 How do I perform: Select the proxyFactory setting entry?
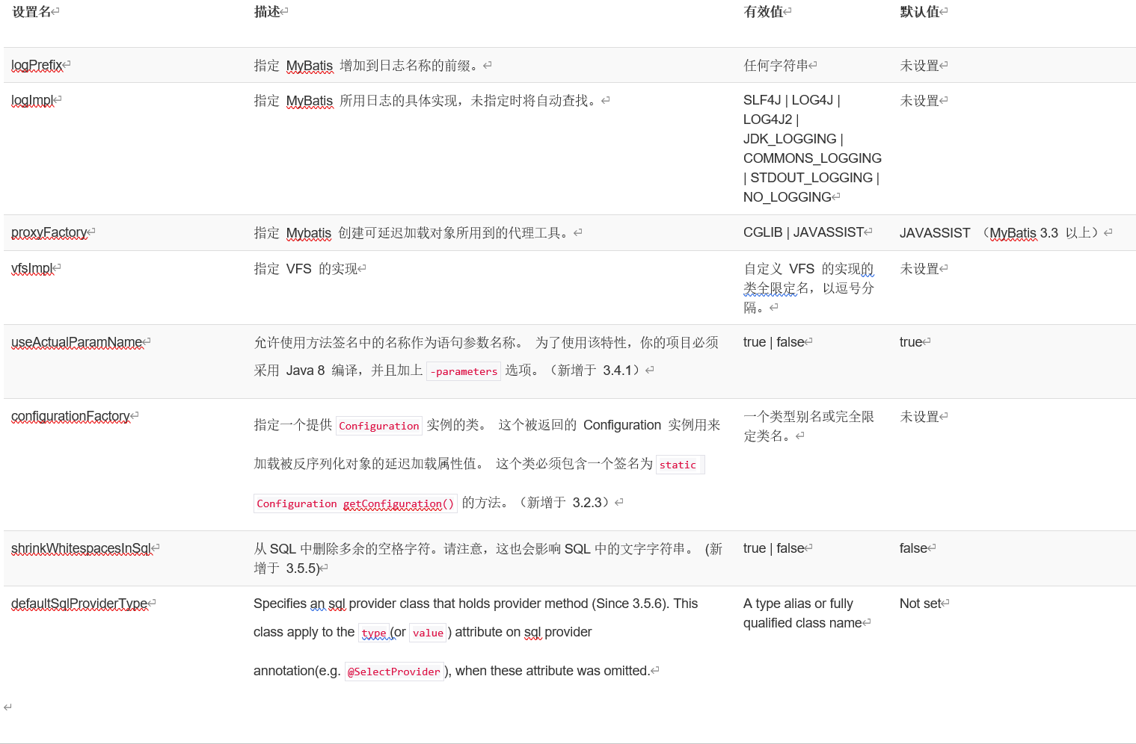(x=49, y=232)
